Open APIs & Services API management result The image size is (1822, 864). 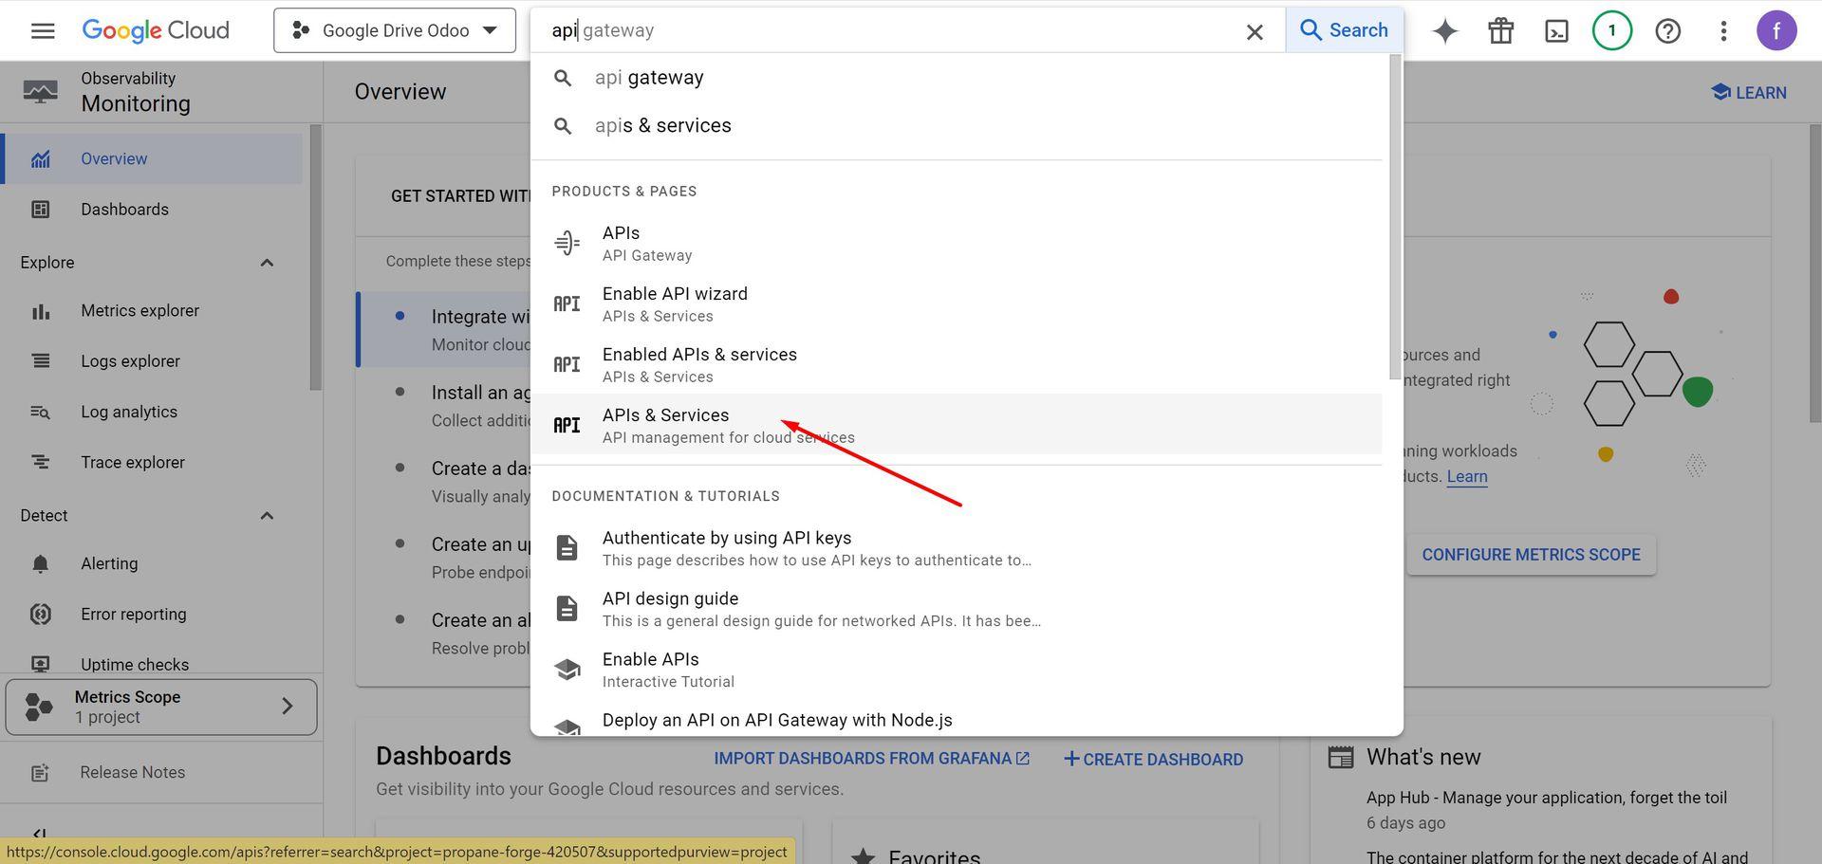coord(956,425)
